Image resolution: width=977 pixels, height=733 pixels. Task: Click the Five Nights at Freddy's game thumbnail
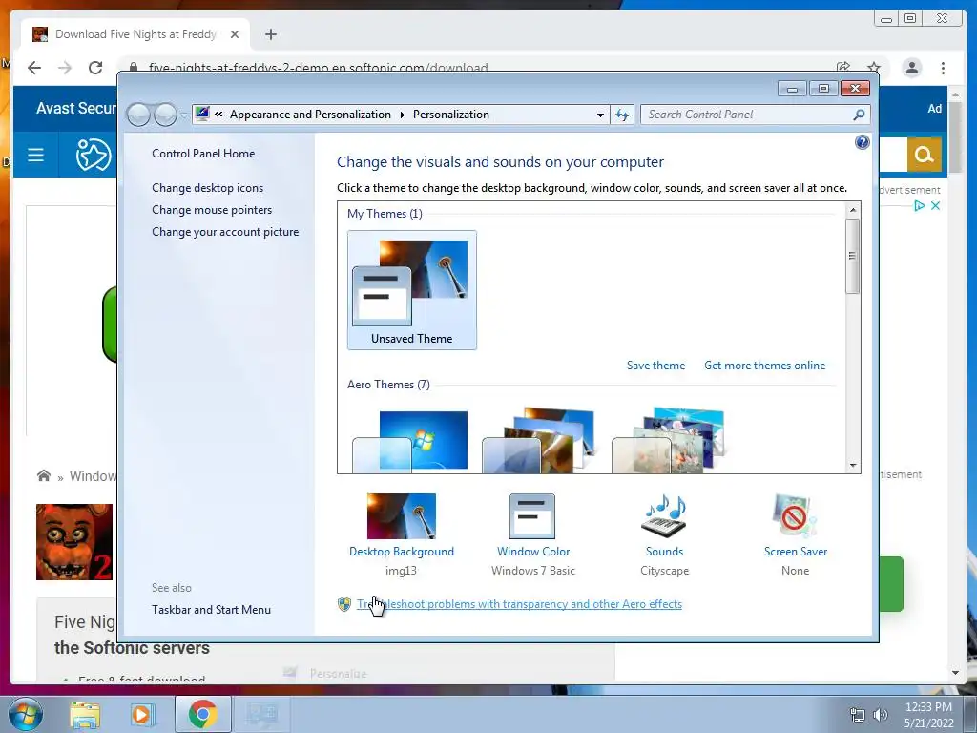74,542
